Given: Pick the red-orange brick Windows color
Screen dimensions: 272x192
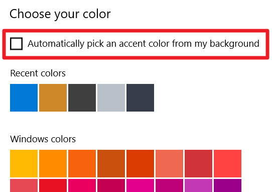Looking at the screenshot, I should pyautogui.click(x=140, y=163).
